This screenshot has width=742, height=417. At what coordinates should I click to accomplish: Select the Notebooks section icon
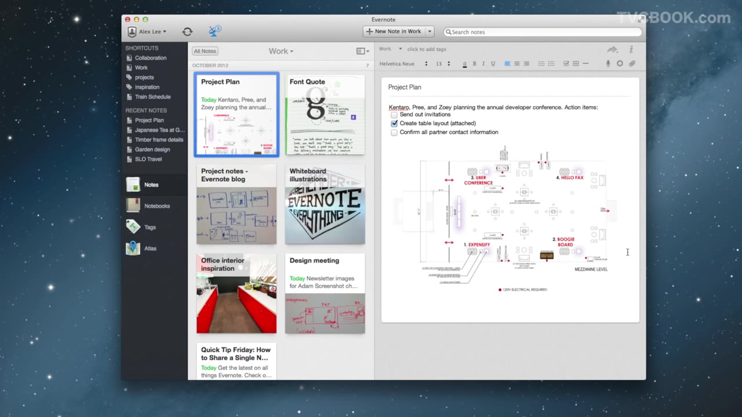tap(133, 206)
